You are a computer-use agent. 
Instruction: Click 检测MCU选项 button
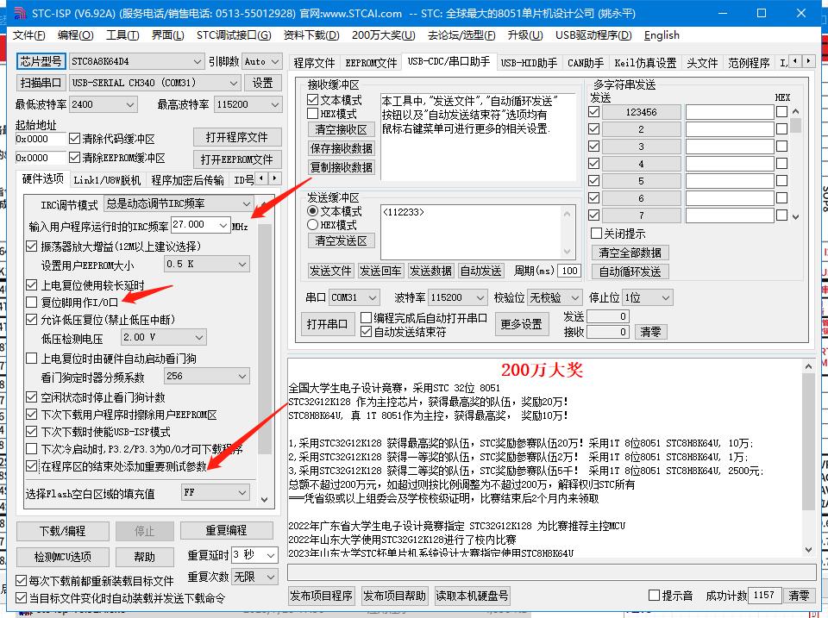point(62,557)
